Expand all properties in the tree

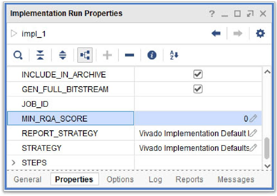coord(63,55)
